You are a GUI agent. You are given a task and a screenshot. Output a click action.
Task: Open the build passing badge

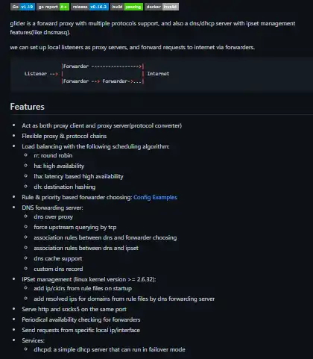[127, 7]
